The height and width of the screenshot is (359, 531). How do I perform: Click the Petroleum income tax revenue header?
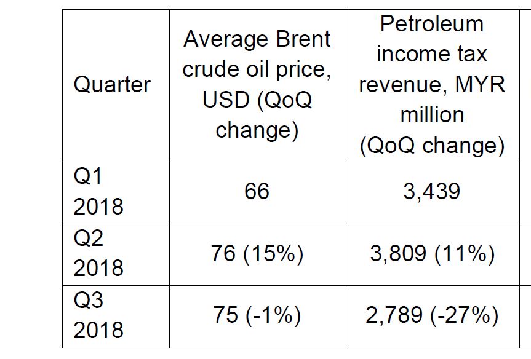(x=432, y=85)
